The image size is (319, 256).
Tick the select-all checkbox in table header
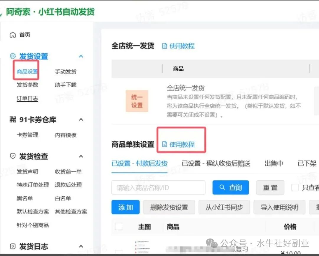(119, 226)
